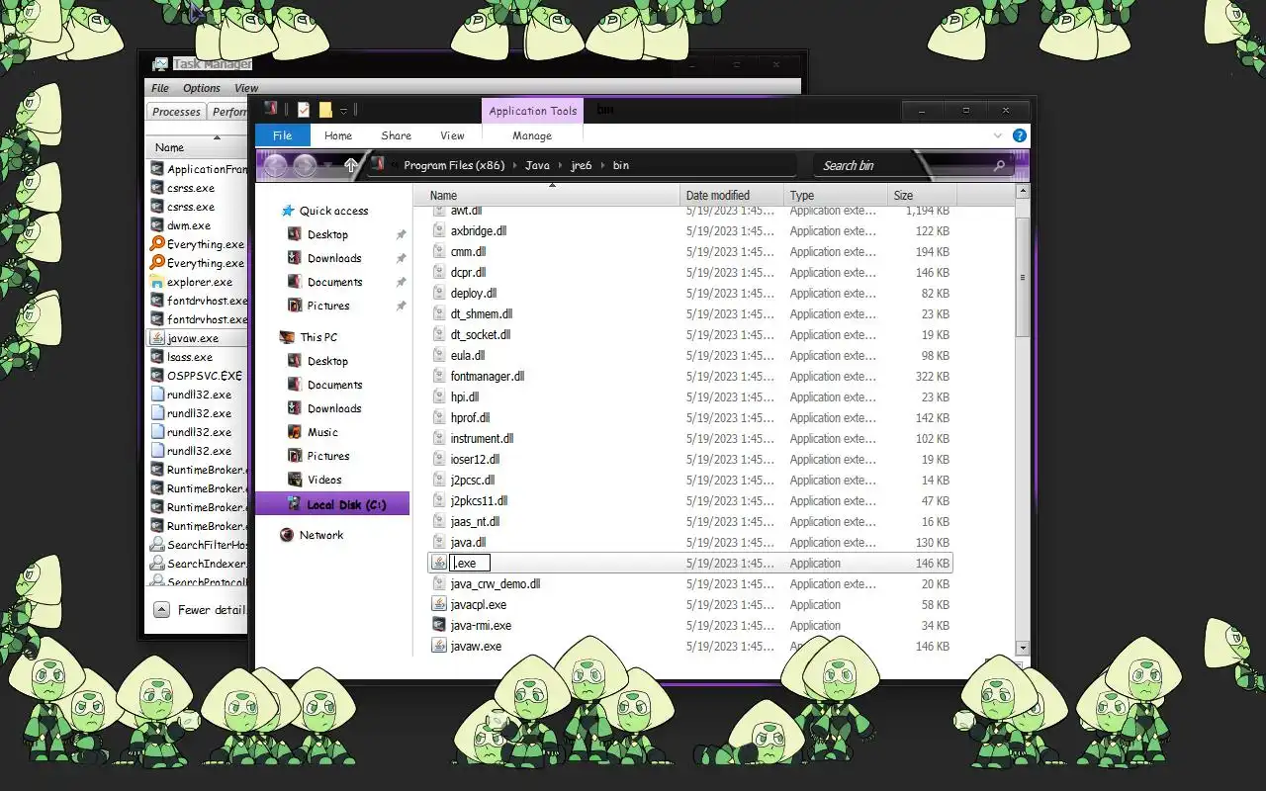Click the first Everything.exe process icon in Task Manager
The width and height of the screenshot is (1266, 791).
(157, 244)
